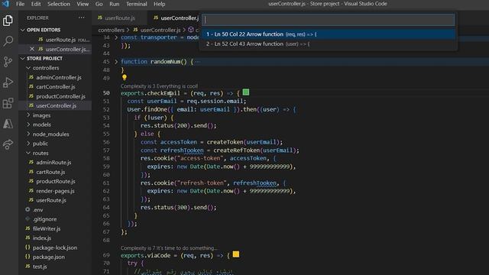Image resolution: width=489 pixels, height=275 pixels.
Task: Click line number 56 in the gutter
Action: tap(106, 142)
